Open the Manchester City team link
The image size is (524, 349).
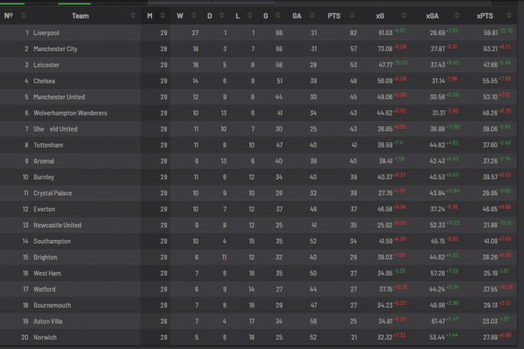point(55,49)
